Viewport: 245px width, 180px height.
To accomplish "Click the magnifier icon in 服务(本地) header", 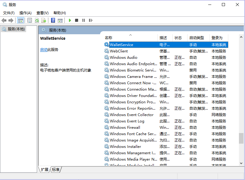I will tap(44, 30).
